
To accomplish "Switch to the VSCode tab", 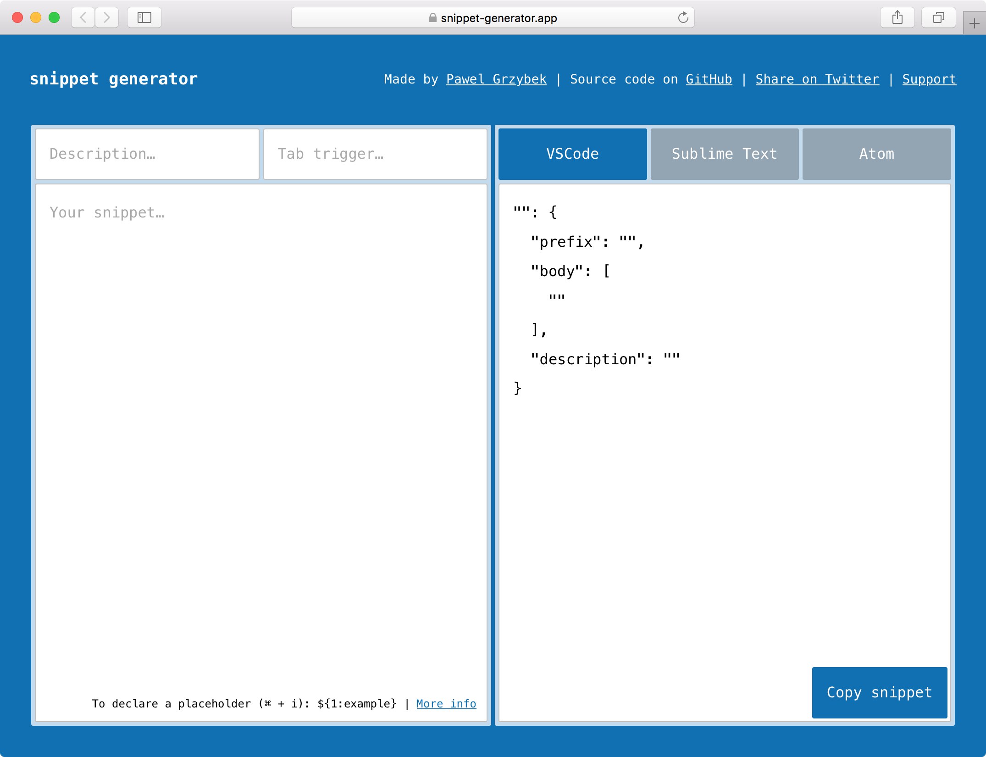I will [572, 154].
